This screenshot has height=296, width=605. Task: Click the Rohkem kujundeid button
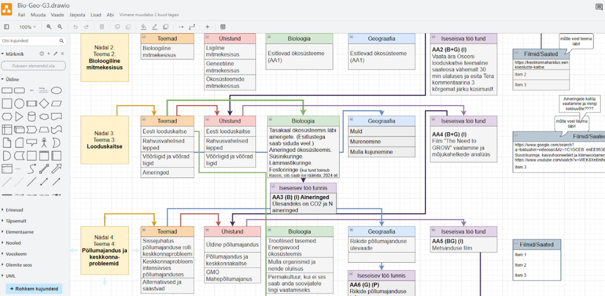[34, 289]
